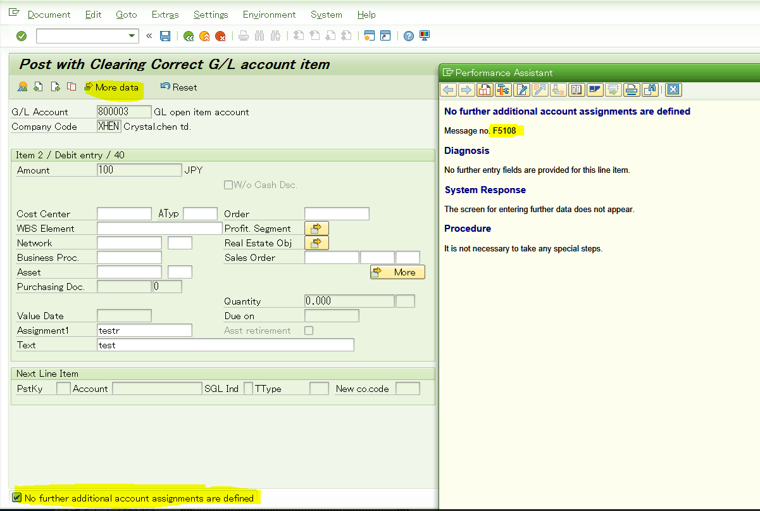This screenshot has height=511, width=760.
Task: Click the New co.code input field
Action: pos(408,389)
